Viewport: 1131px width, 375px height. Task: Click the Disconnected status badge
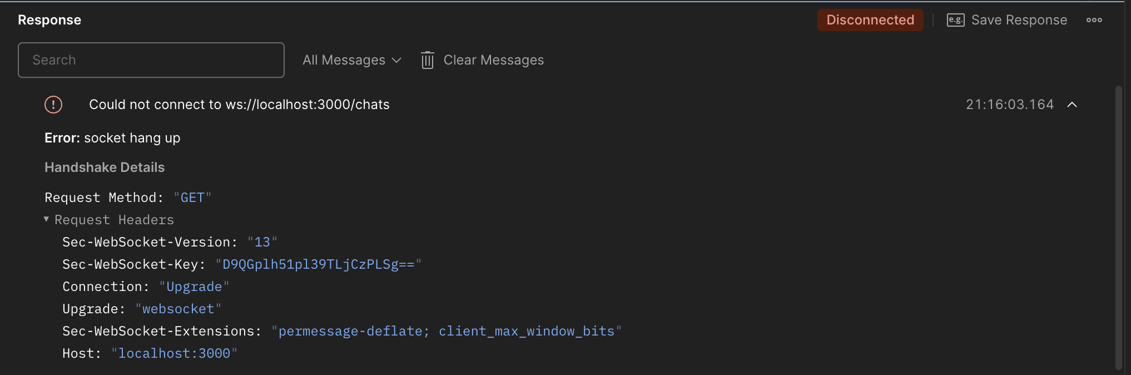870,20
